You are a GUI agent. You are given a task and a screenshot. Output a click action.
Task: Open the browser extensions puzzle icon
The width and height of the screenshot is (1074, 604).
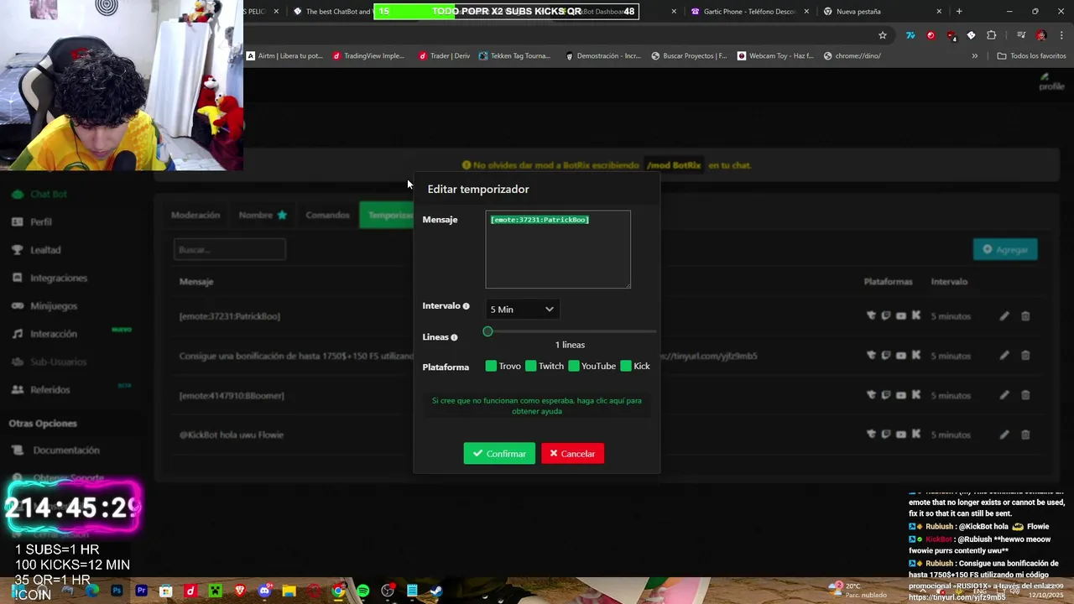pyautogui.click(x=992, y=35)
